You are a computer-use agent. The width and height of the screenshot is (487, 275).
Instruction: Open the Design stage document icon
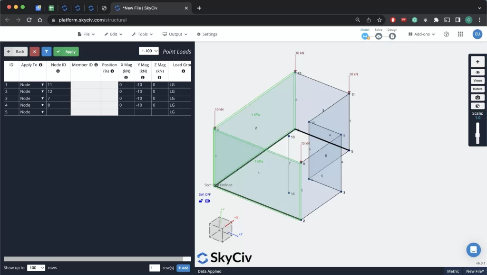[x=392, y=36]
